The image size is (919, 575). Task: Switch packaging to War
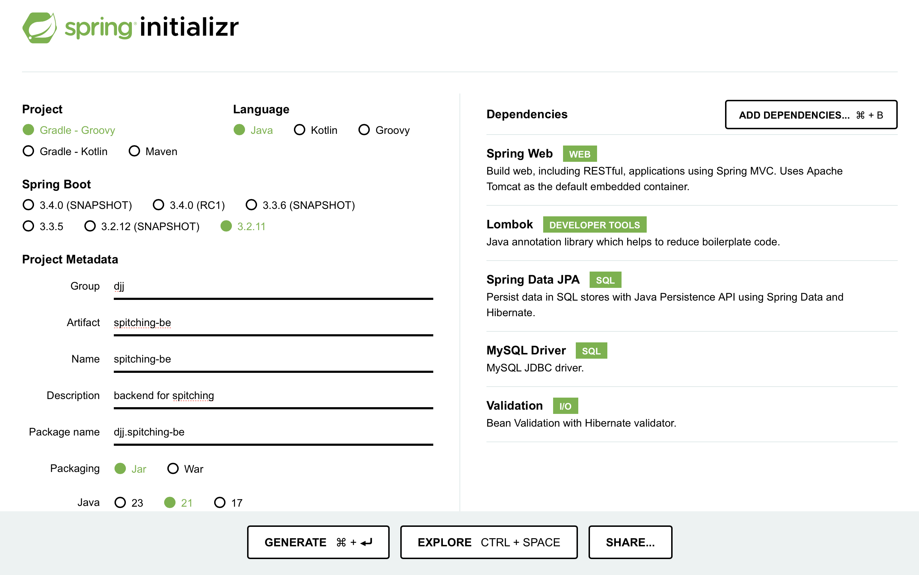coord(173,468)
